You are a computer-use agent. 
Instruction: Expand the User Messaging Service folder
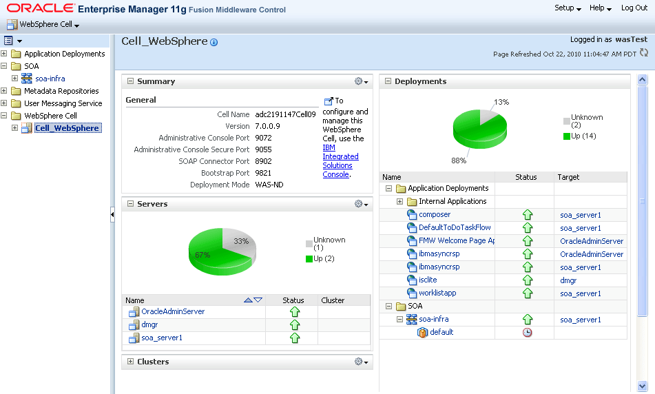3,103
